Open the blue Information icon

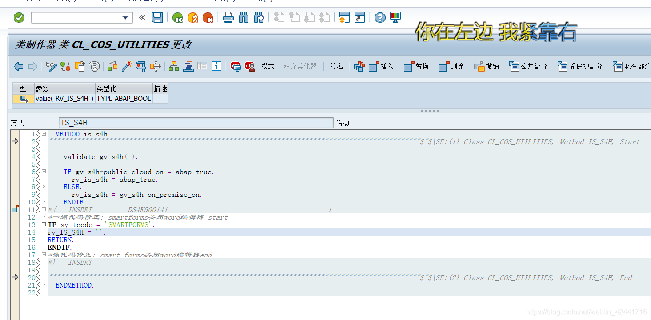point(216,67)
